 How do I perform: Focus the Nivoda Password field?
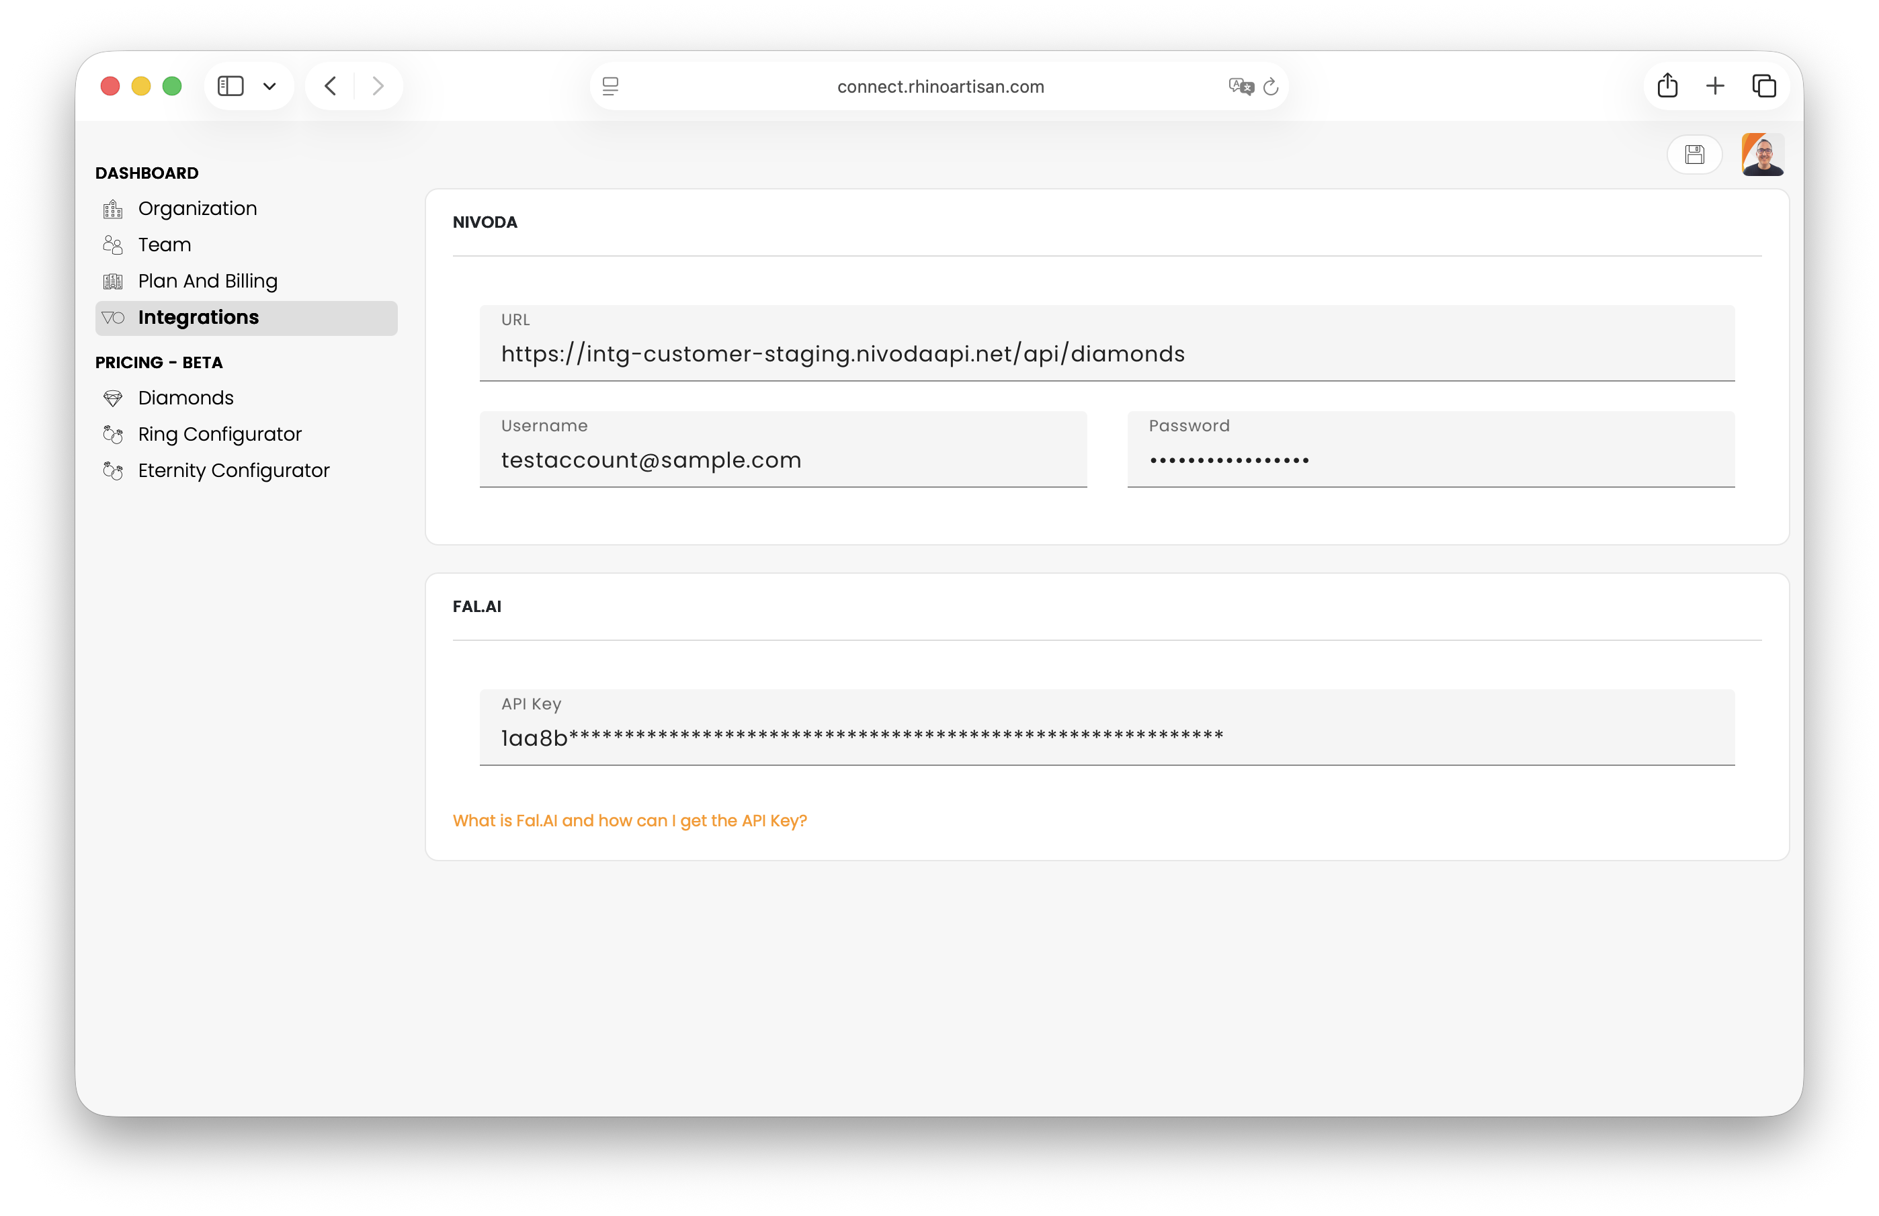(x=1431, y=450)
